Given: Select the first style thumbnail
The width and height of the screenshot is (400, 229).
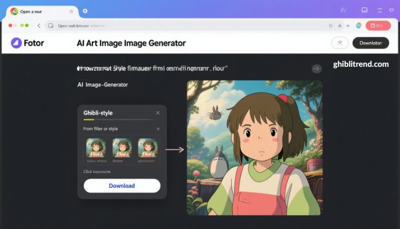Looking at the screenshot, I should (96, 148).
